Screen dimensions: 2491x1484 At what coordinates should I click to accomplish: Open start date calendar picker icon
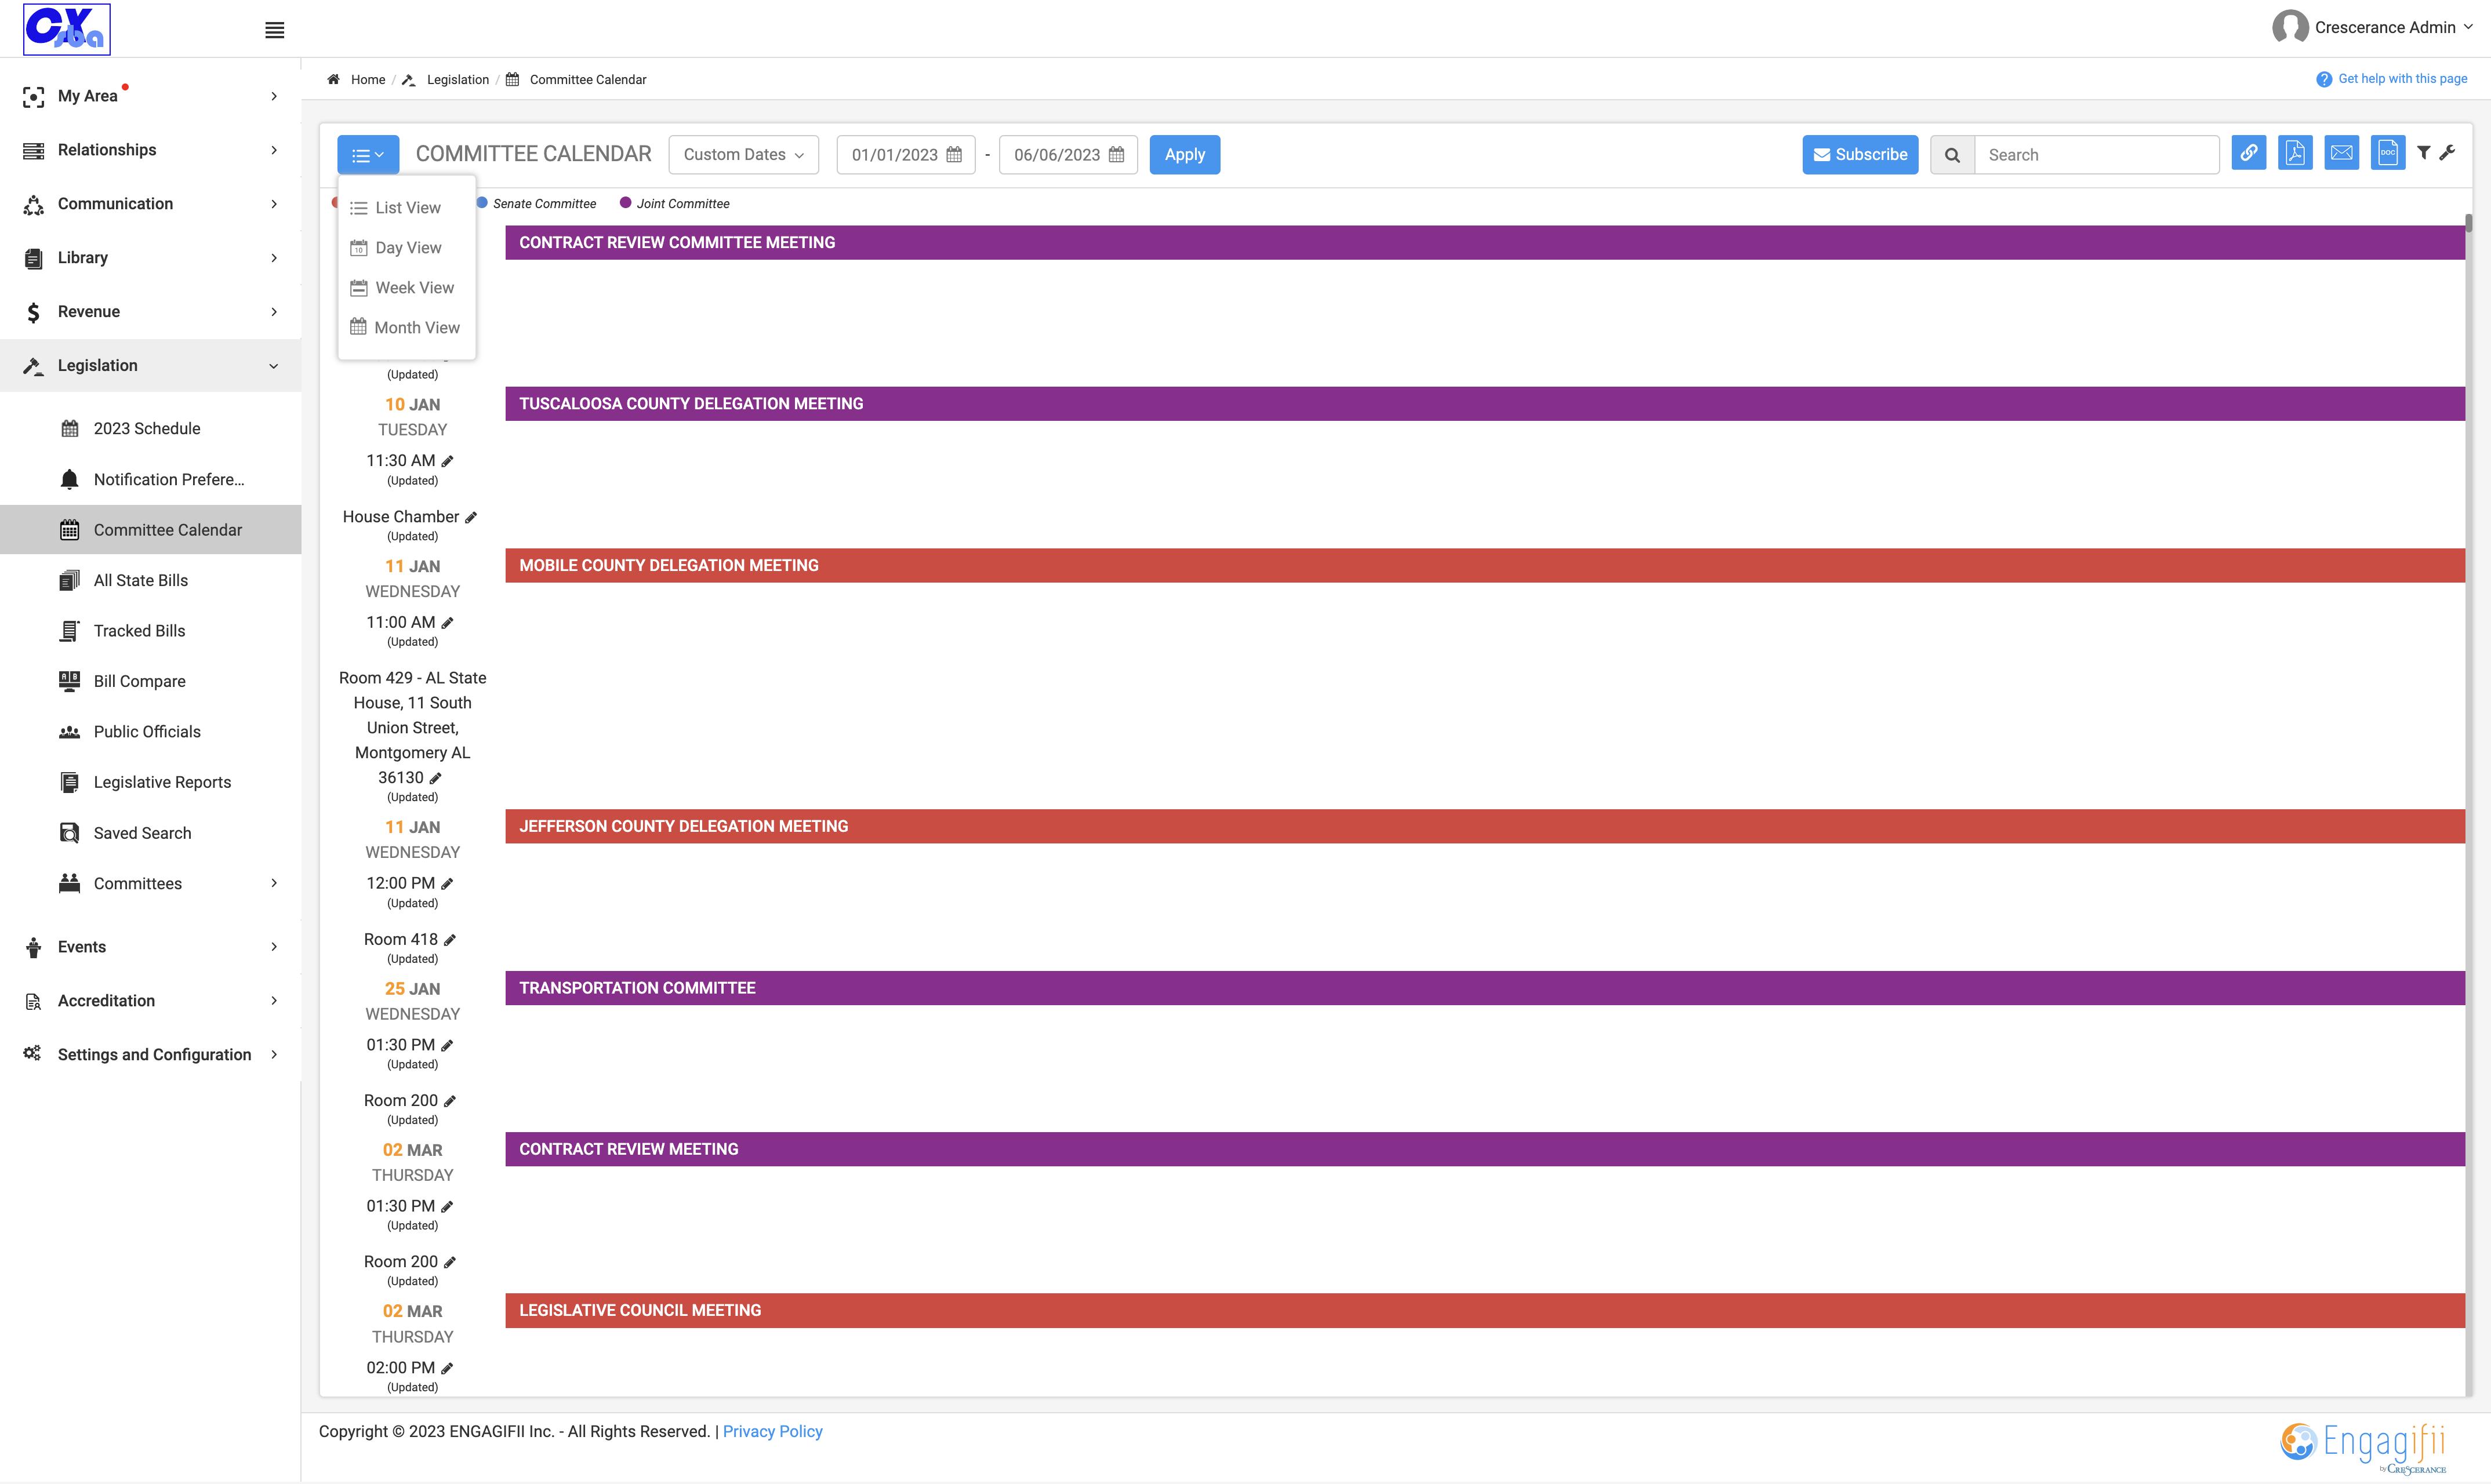(x=955, y=155)
